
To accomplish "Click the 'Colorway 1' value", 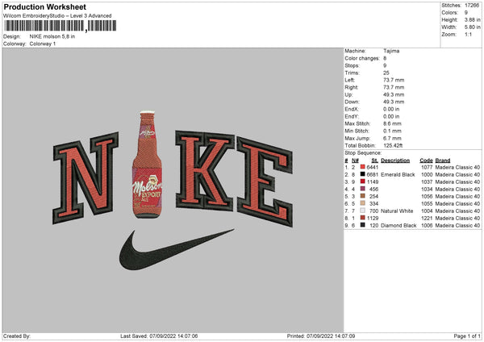I will click(43, 44).
